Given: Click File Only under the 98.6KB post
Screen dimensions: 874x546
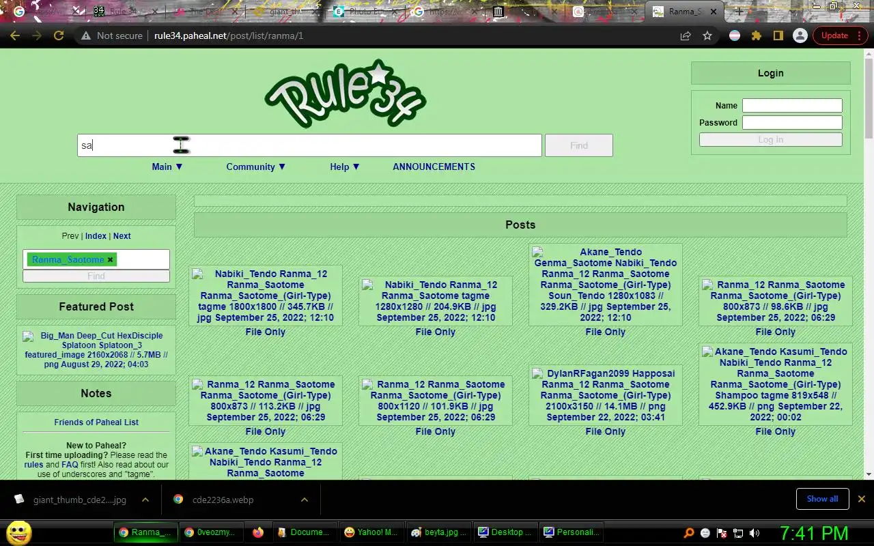Looking at the screenshot, I should (x=776, y=332).
